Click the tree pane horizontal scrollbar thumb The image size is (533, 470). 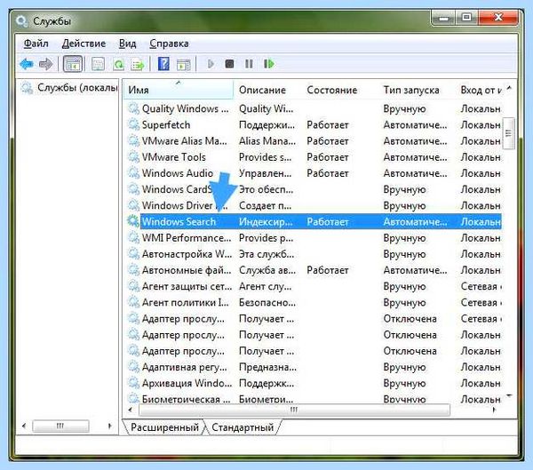click(x=60, y=426)
